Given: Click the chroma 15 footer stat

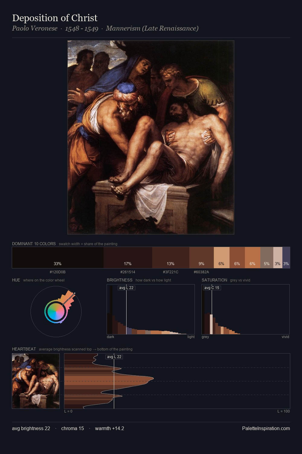Looking at the screenshot, I should [72, 428].
